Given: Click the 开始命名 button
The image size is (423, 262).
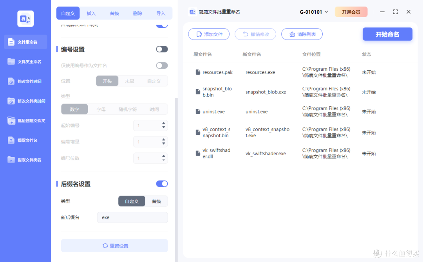Looking at the screenshot, I should (x=387, y=34).
